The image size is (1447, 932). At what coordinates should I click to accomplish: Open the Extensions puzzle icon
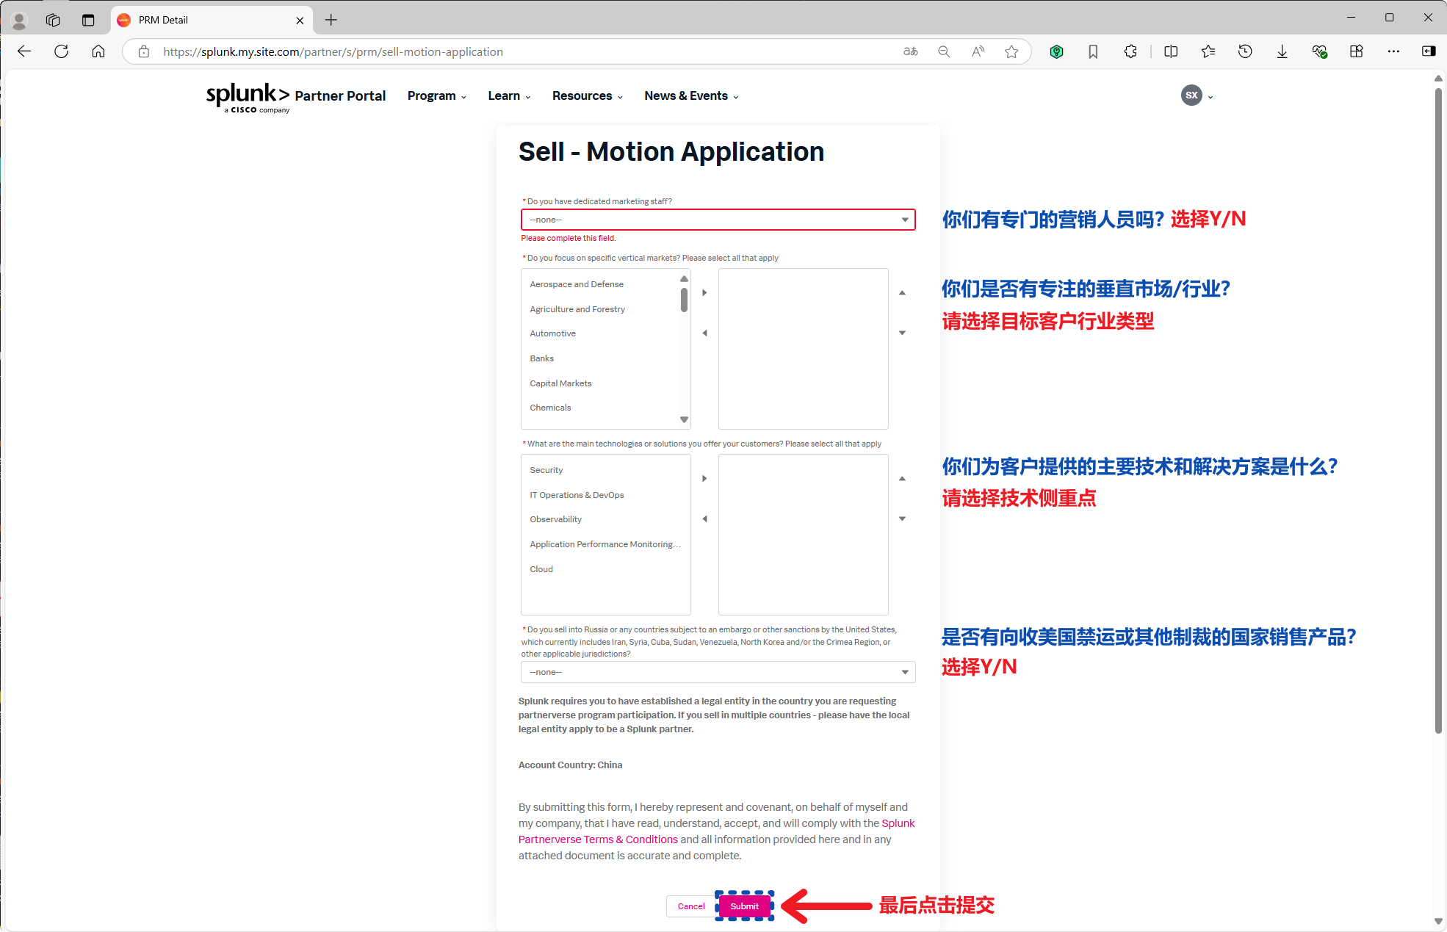point(1130,51)
